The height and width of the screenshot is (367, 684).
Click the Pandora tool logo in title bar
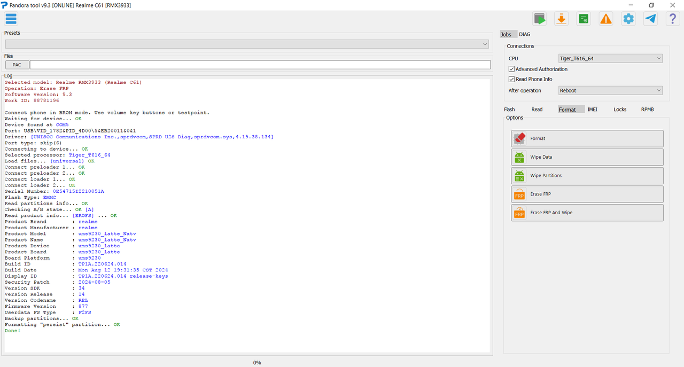[5, 5]
